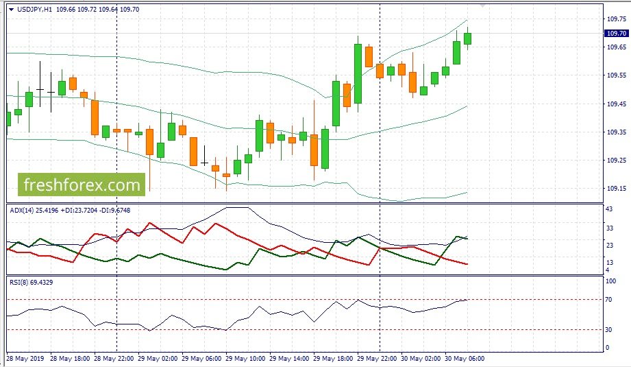Click the ADX scale value 43

pyautogui.click(x=609, y=209)
